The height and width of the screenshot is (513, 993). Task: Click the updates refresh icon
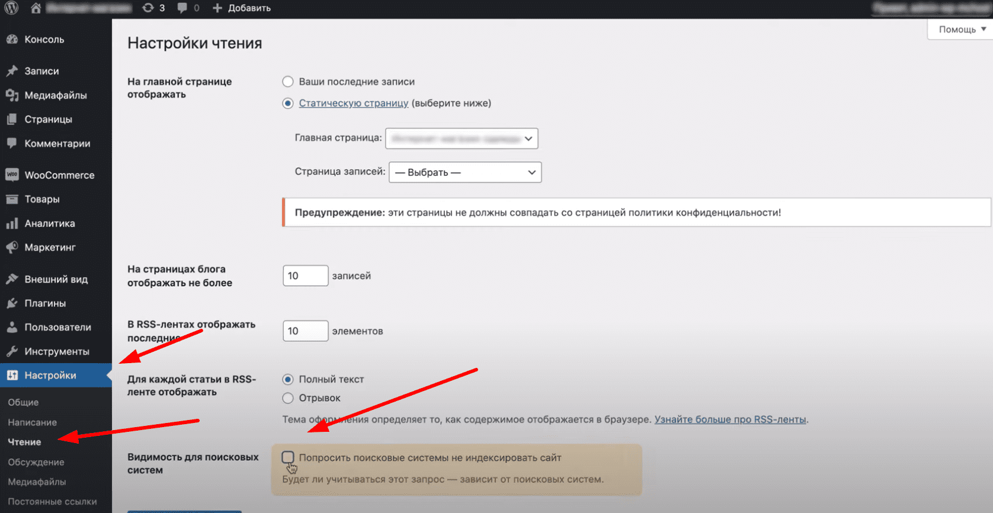click(148, 8)
